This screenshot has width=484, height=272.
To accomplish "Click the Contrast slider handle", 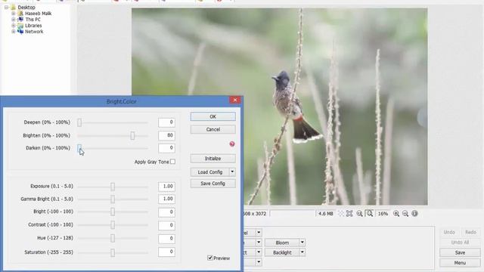I will point(113,225).
